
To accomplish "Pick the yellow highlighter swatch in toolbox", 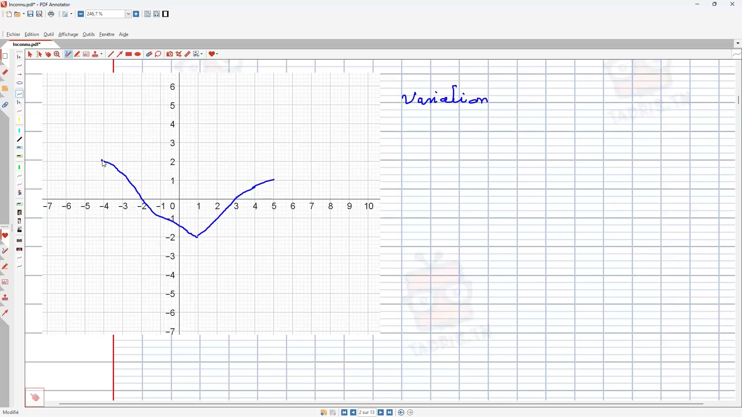I will point(19,120).
